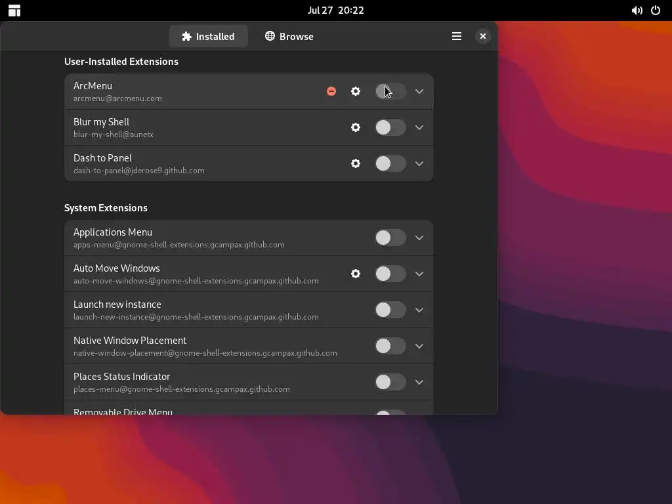Image resolution: width=672 pixels, height=504 pixels.
Task: Click the System Extensions heading
Action: point(106,208)
